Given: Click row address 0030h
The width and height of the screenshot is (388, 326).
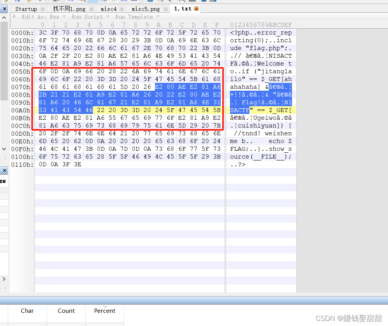Looking at the screenshot, I should tap(22, 56).
